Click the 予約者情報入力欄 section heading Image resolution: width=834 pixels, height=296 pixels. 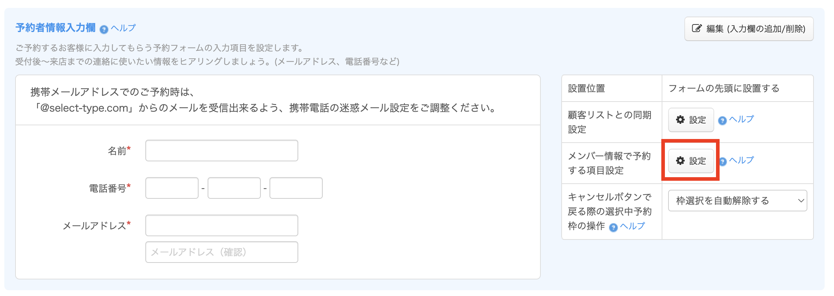[55, 28]
